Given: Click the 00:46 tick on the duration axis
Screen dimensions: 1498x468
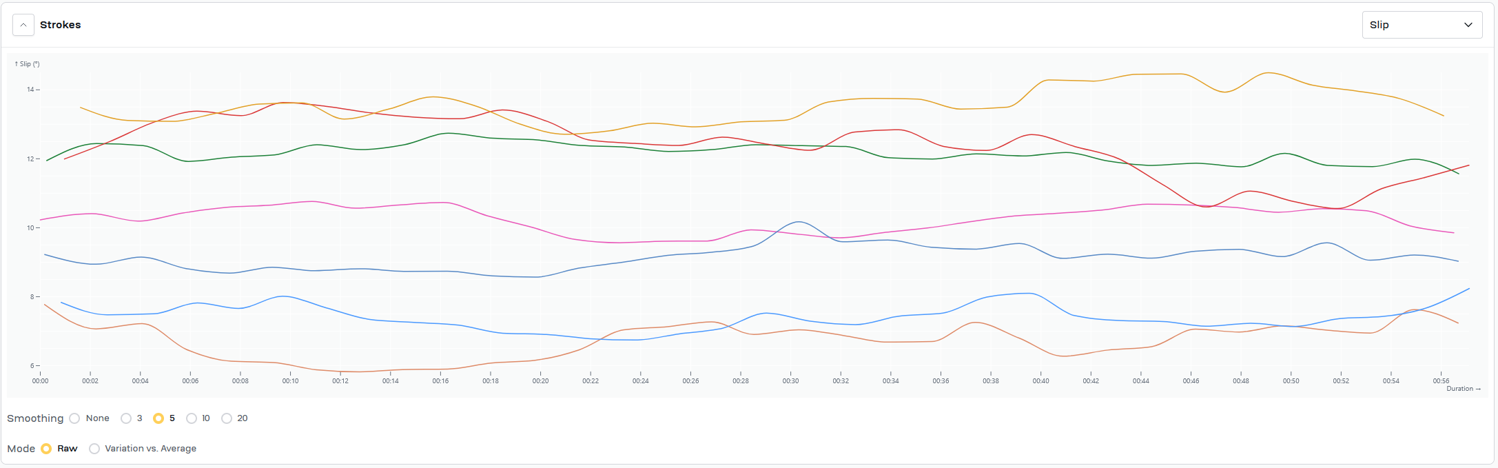Looking at the screenshot, I should (x=1191, y=380).
